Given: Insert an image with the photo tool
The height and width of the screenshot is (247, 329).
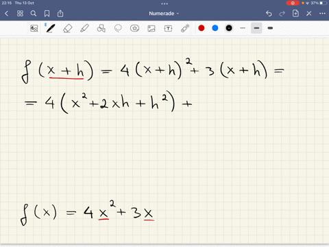Looking at the screenshot, I should [x=151, y=28].
